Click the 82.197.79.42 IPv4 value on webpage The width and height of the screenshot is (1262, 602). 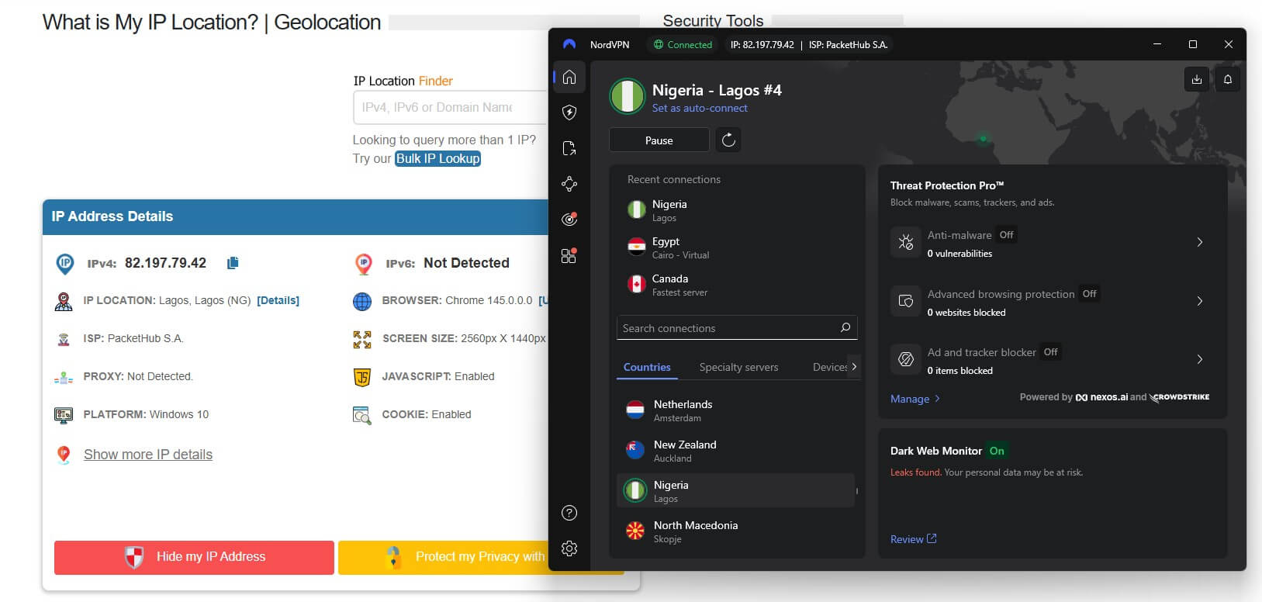(x=165, y=263)
